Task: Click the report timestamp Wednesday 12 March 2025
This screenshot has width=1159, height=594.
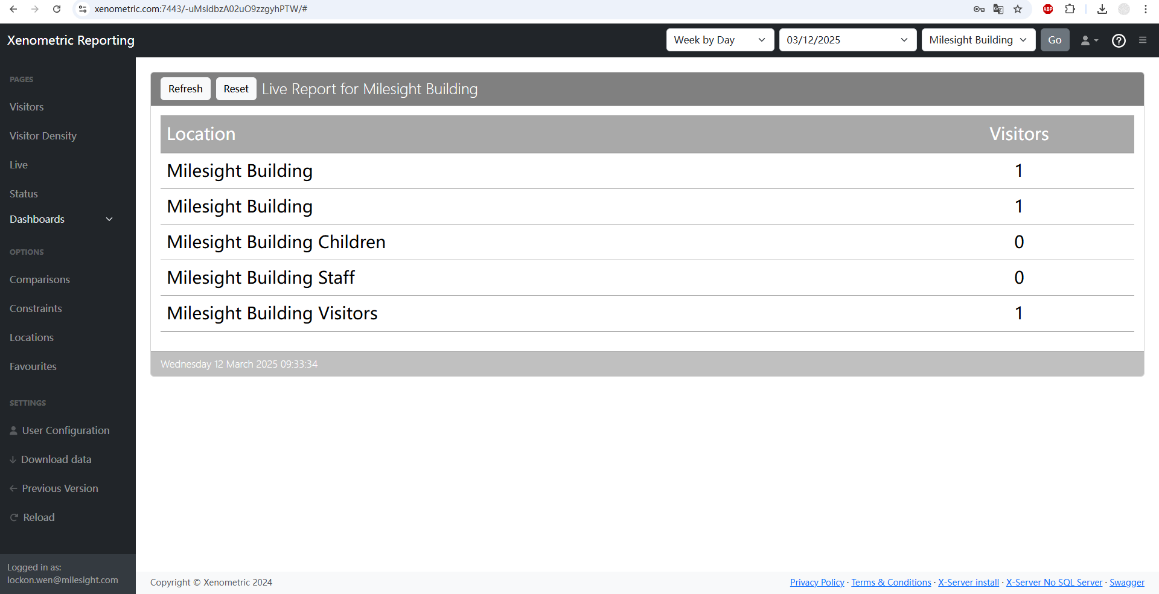Action: [x=239, y=364]
